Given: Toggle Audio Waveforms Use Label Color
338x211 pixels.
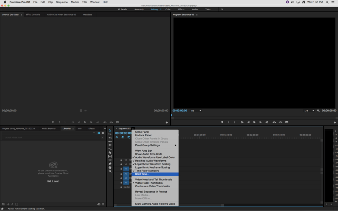Looking at the screenshot, I should (x=155, y=157).
